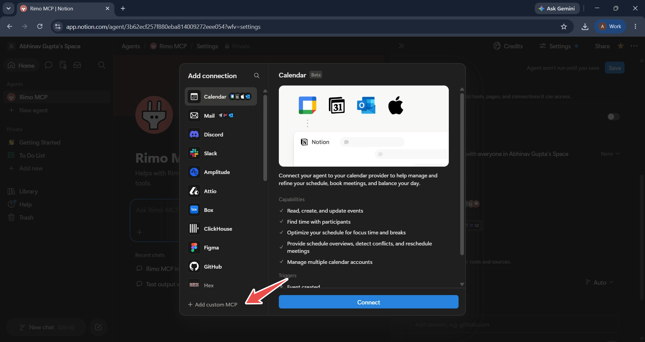Click scroll-down arrow in details pane

pyautogui.click(x=462, y=284)
